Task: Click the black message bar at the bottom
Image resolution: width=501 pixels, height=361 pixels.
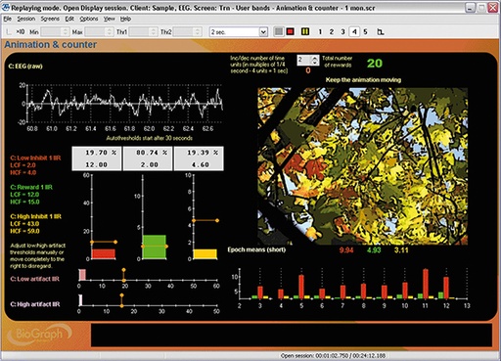Action: point(292,335)
